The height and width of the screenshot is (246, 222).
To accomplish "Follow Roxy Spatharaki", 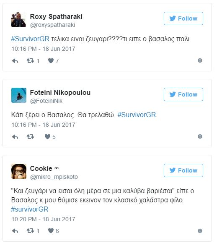I will (183, 18).
